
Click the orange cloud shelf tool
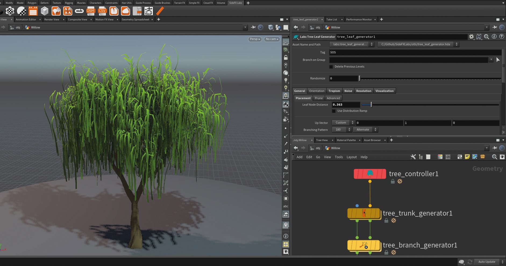click(x=126, y=11)
